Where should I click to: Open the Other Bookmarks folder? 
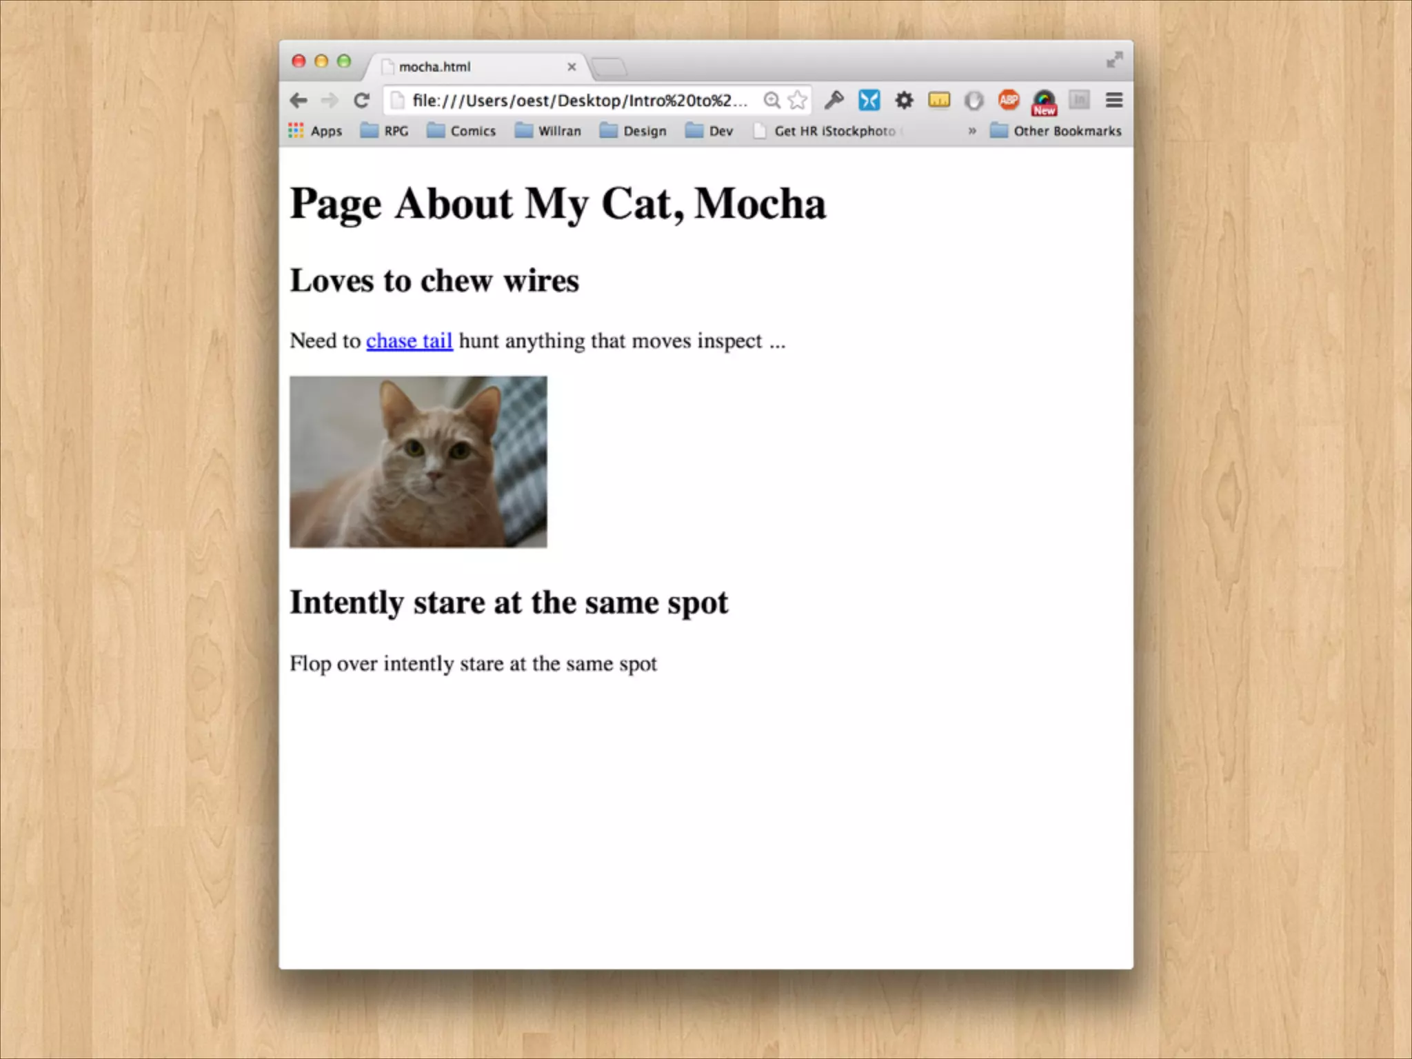click(x=1056, y=131)
